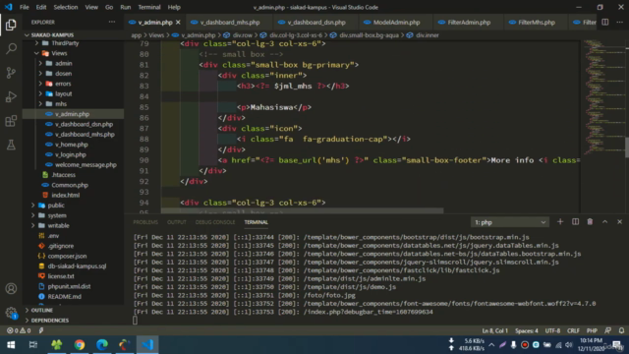Click Explorer more actions ellipsis
629x354 pixels.
[112, 22]
